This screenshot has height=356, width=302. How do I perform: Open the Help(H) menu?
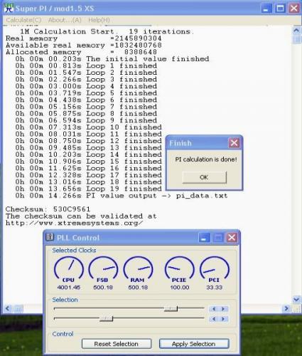click(x=99, y=20)
